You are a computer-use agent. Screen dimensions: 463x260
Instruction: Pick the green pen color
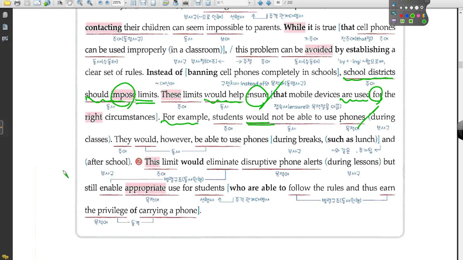pos(413,16)
